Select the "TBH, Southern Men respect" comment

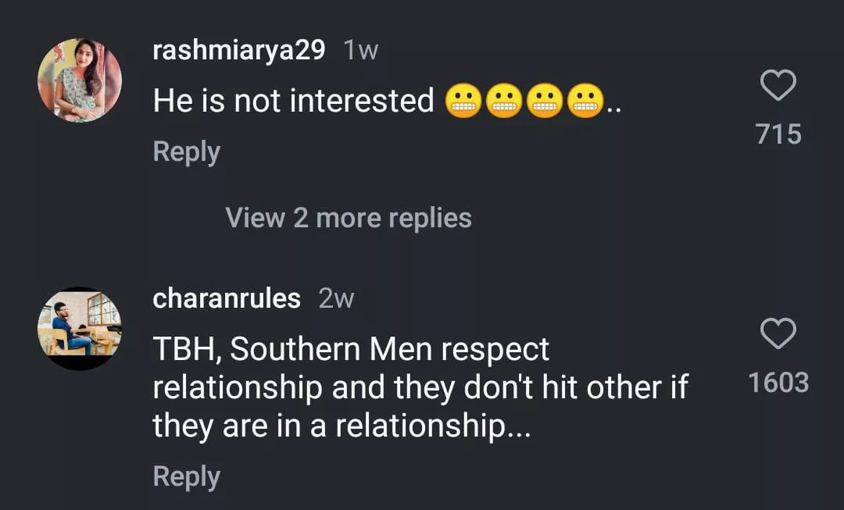tap(352, 350)
